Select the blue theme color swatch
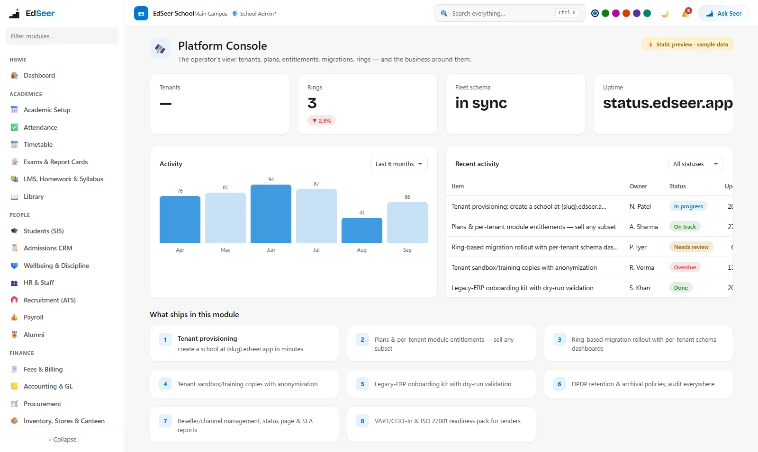 point(595,13)
